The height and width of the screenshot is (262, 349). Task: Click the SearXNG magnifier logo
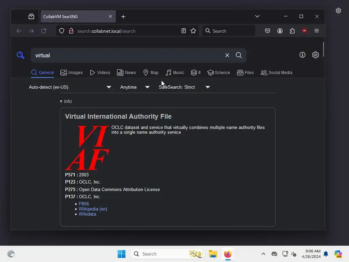20,55
